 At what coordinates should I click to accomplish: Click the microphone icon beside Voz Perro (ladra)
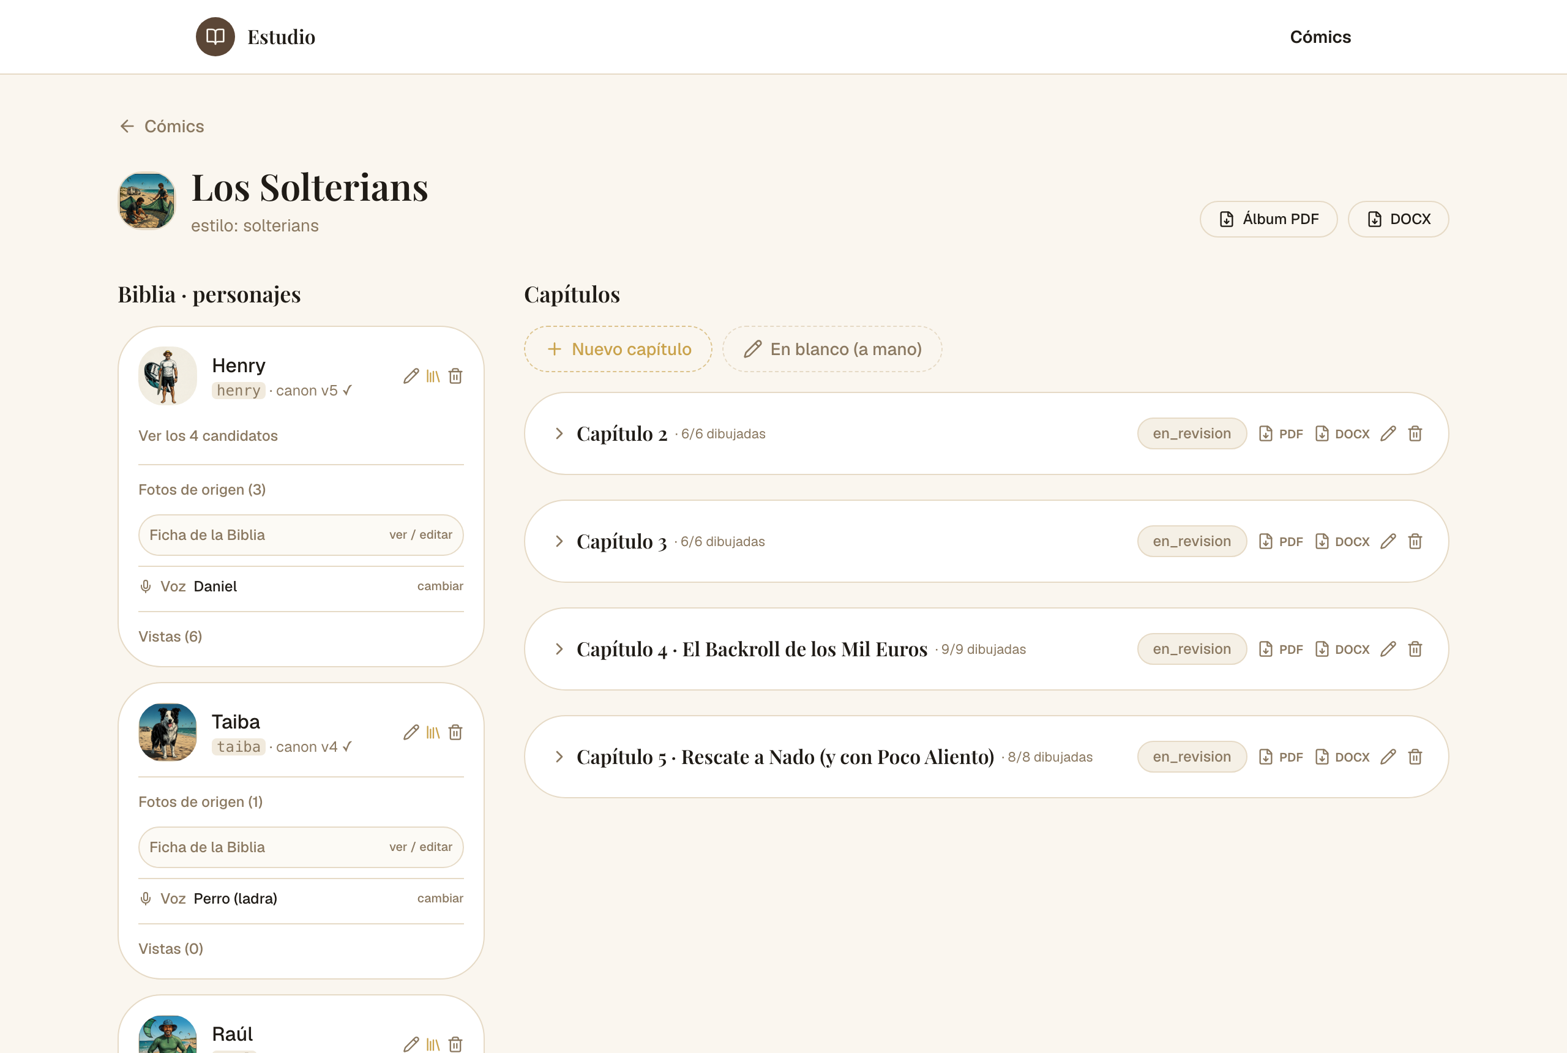(x=146, y=899)
